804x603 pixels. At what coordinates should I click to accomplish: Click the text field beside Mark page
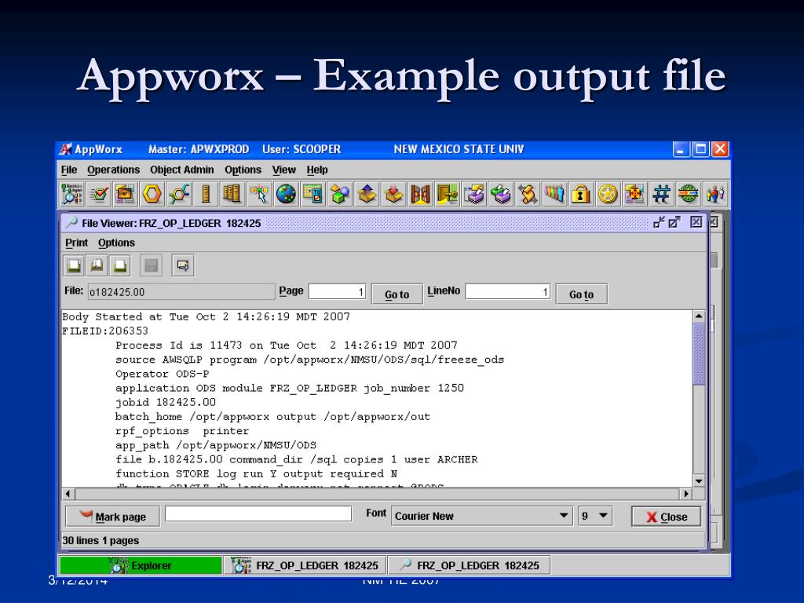[258, 513]
